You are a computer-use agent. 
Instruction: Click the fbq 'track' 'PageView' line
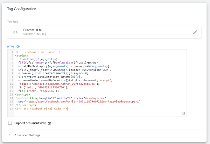38,91
